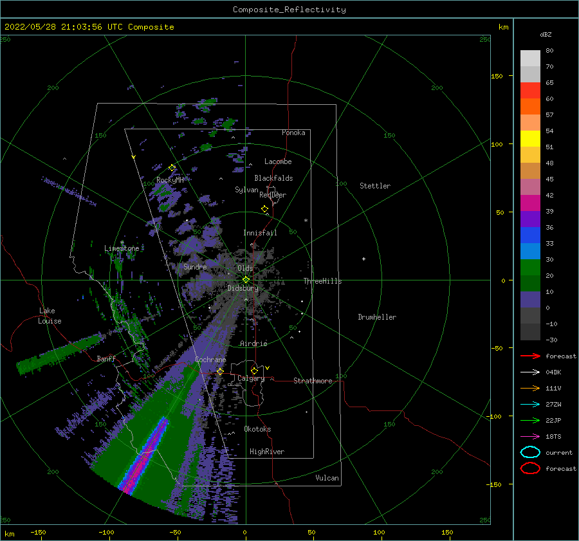The width and height of the screenshot is (579, 541).
Task: Click the Limestone label
Action: (x=122, y=248)
